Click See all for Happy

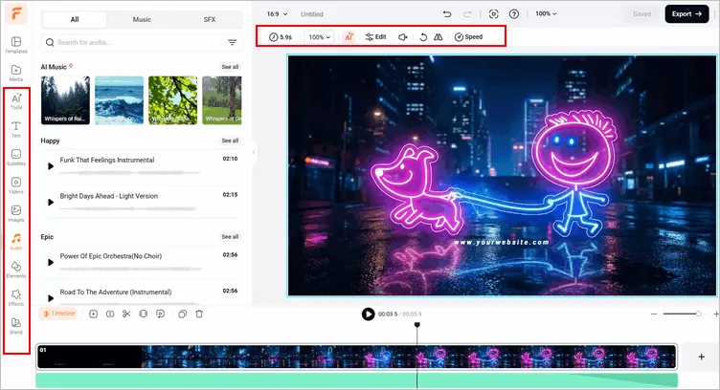230,141
